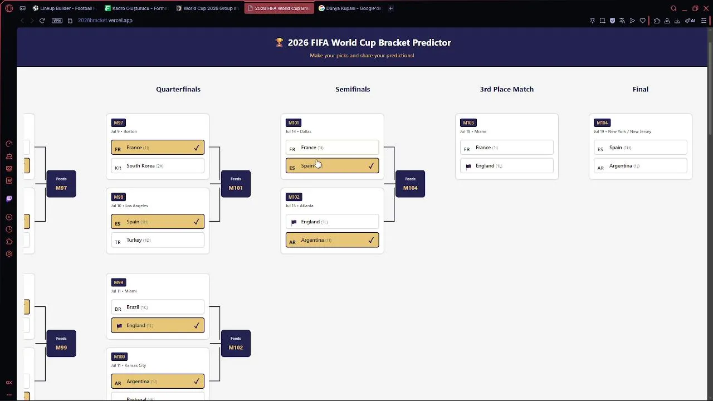The image size is (713, 401).
Task: Pick France in semifinal M101
Action: (x=332, y=148)
